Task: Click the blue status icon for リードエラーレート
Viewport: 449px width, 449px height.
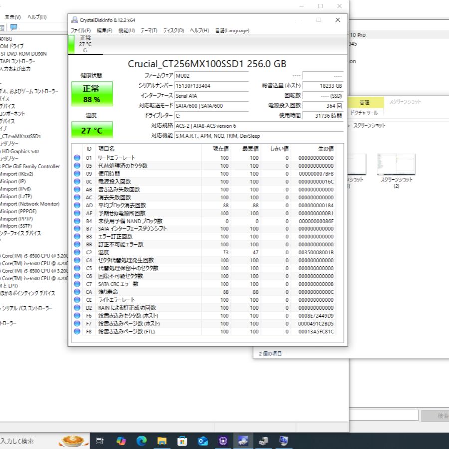Action: tap(77, 158)
